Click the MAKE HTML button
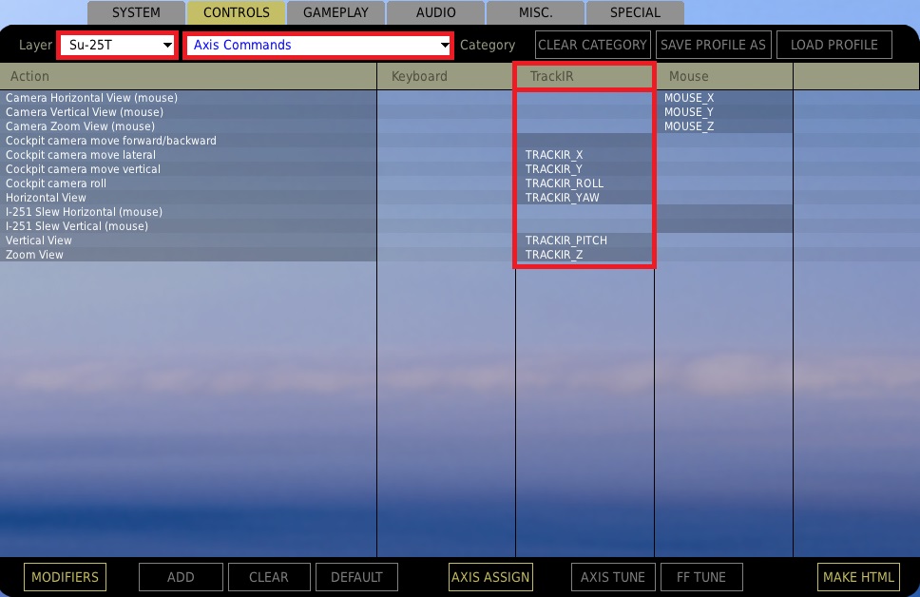This screenshot has height=597, width=920. pos(858,577)
